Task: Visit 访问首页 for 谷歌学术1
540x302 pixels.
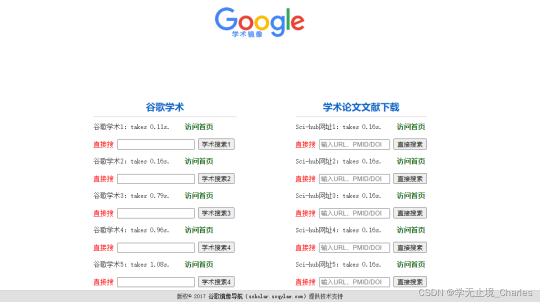Action: click(198, 126)
